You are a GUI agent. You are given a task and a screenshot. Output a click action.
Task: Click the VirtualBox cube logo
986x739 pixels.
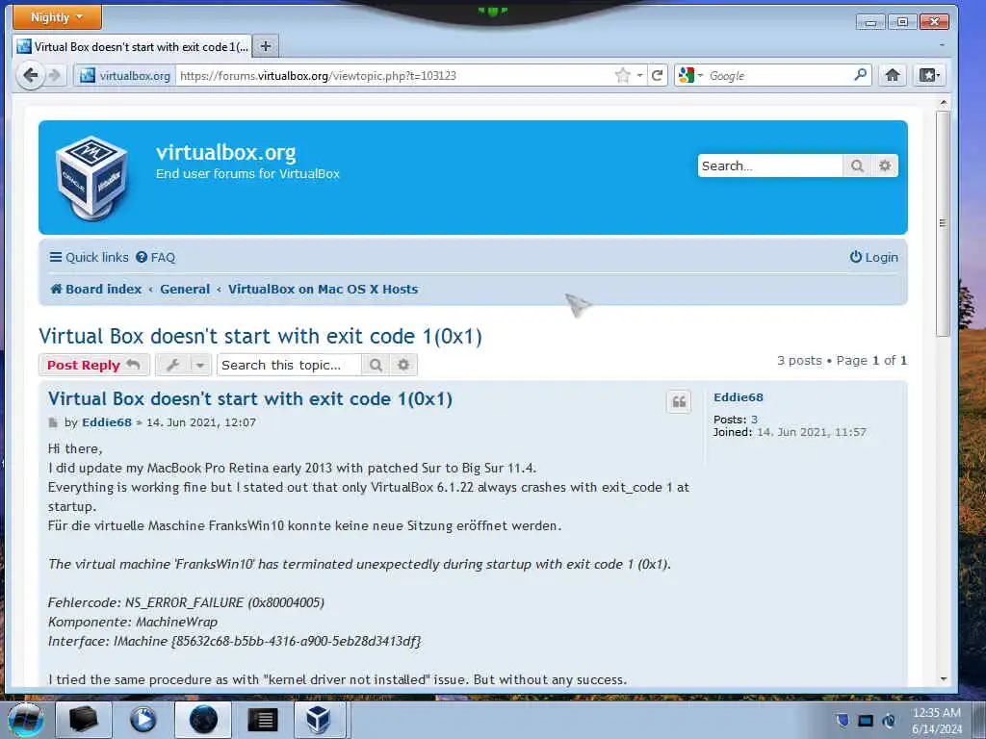[x=92, y=177]
